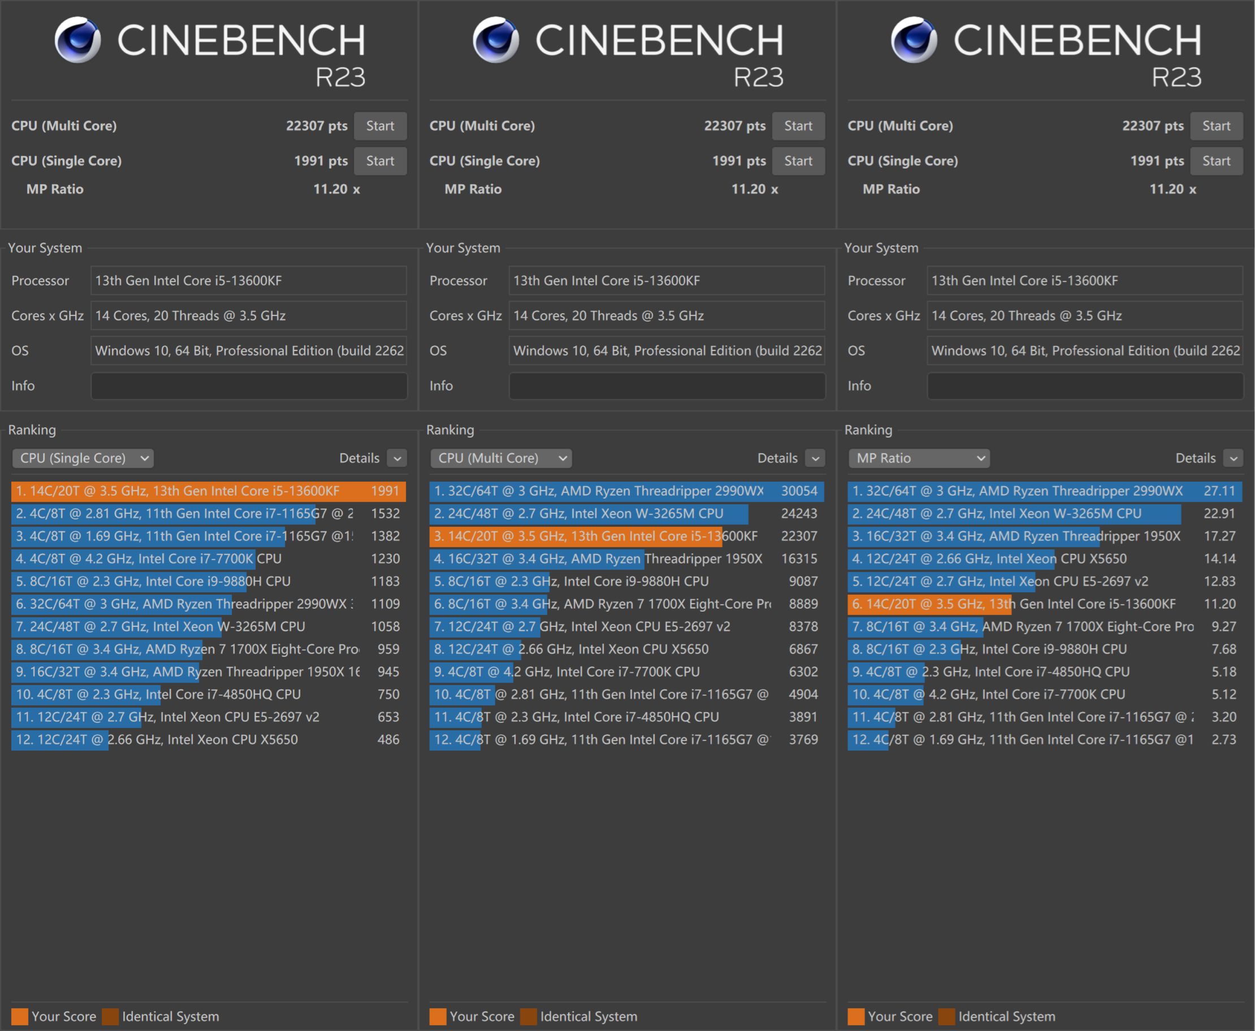Select i5-13600KF row in MP Ratio ranking list

click(x=1045, y=604)
